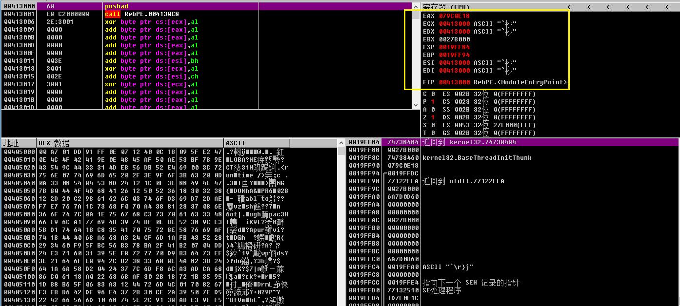
Task: Select stack ASCII entry at 0019FFC4
Action: coord(447,267)
